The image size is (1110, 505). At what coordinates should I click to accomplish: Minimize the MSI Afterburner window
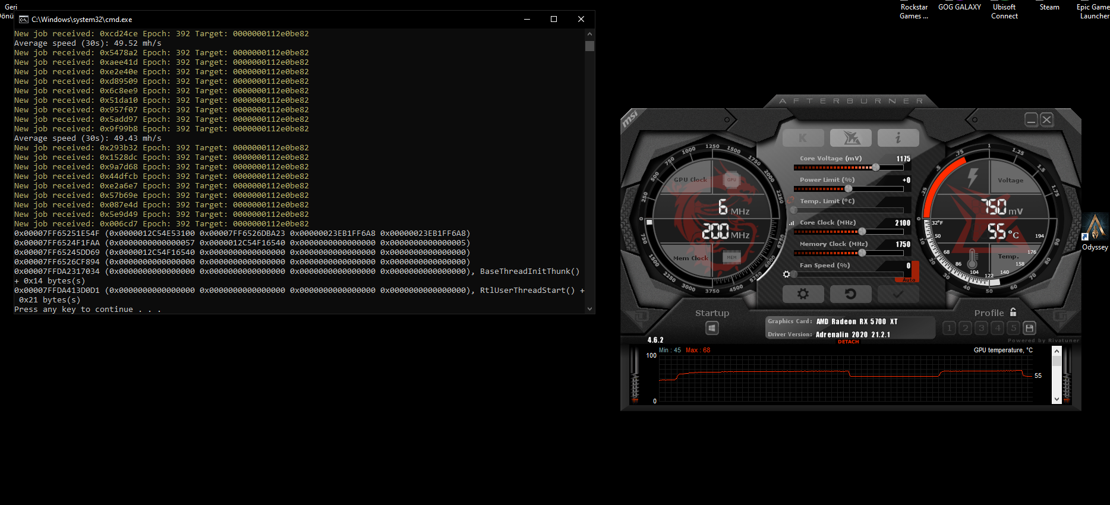[1032, 120]
